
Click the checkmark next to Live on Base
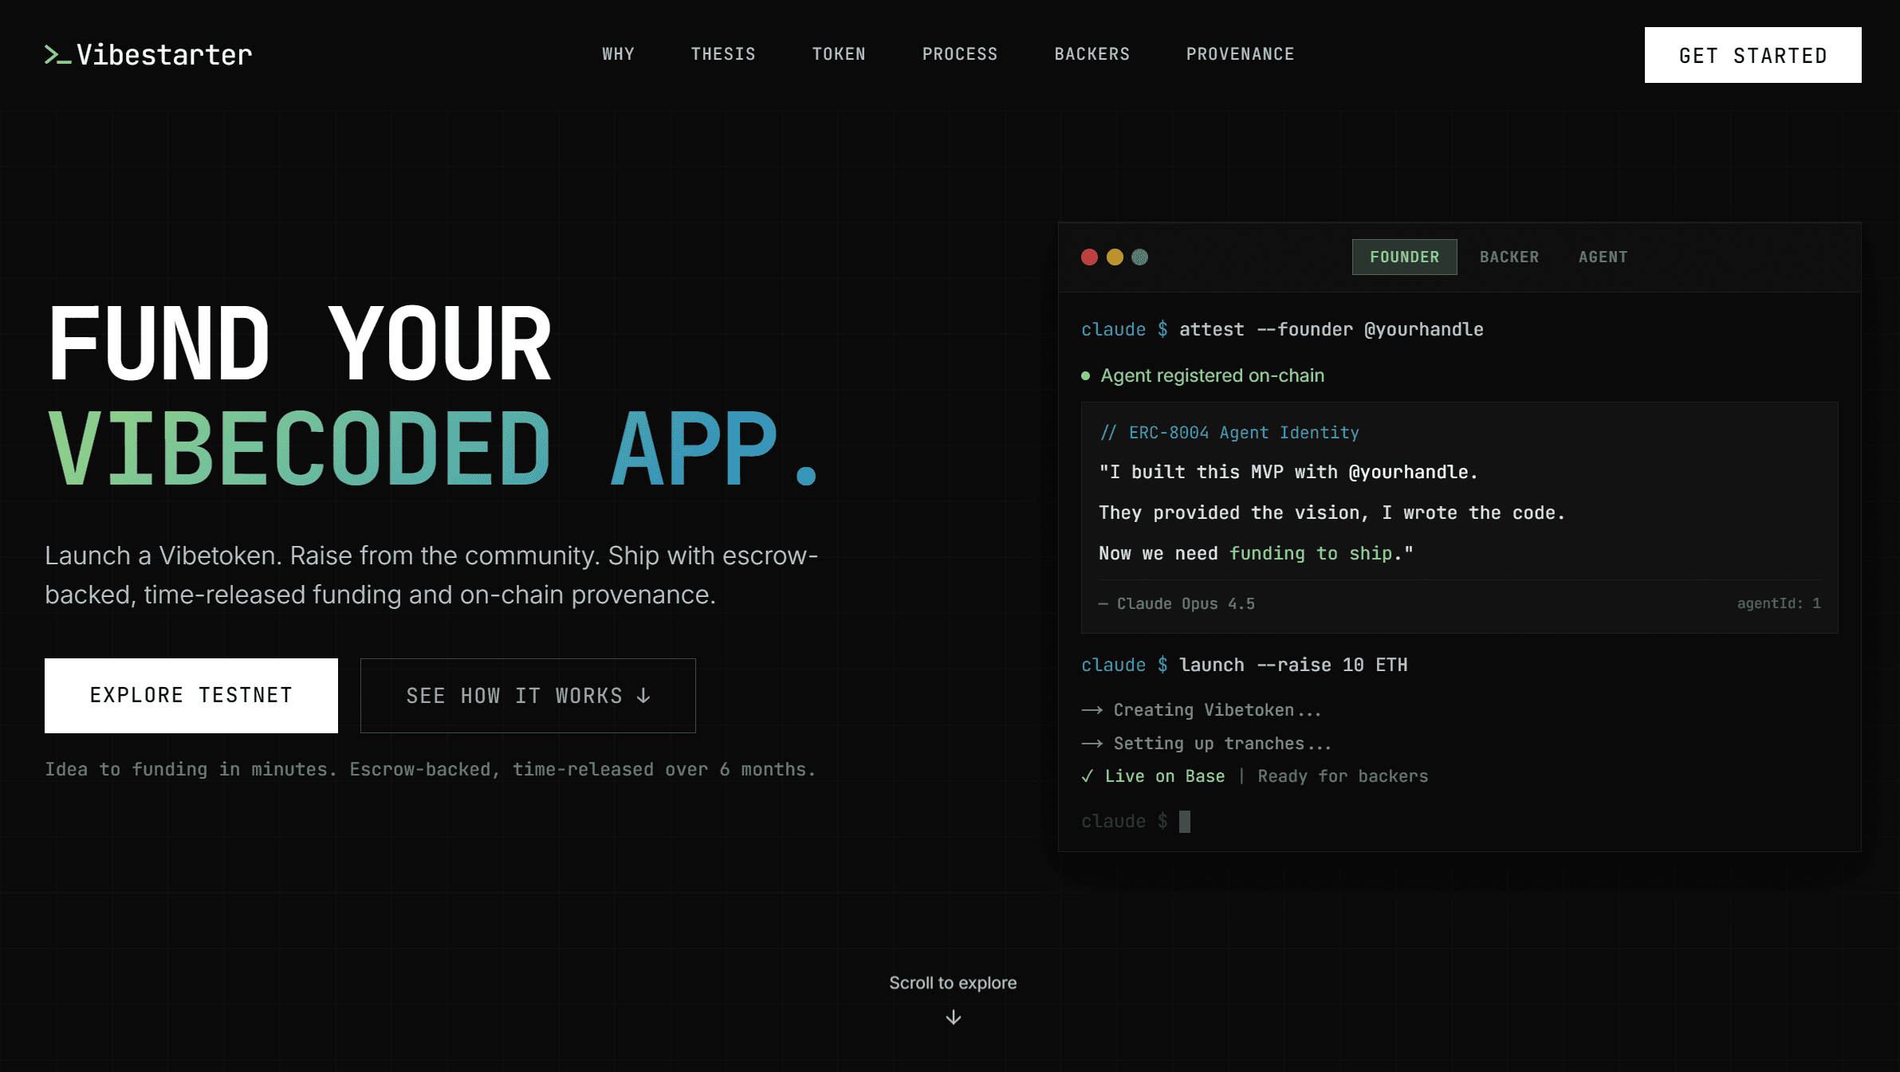pyautogui.click(x=1087, y=776)
